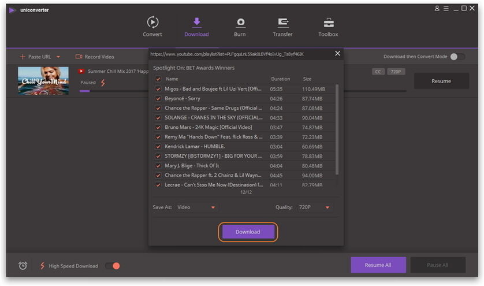
Task: Uncheck Migos - Bad and Boujee
Action: point(158,89)
